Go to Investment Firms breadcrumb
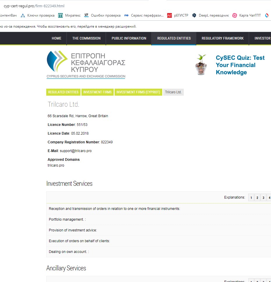 click(x=97, y=92)
